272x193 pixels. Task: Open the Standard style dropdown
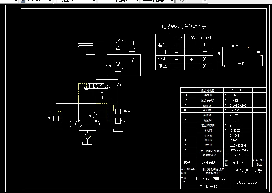(x=50, y=1)
